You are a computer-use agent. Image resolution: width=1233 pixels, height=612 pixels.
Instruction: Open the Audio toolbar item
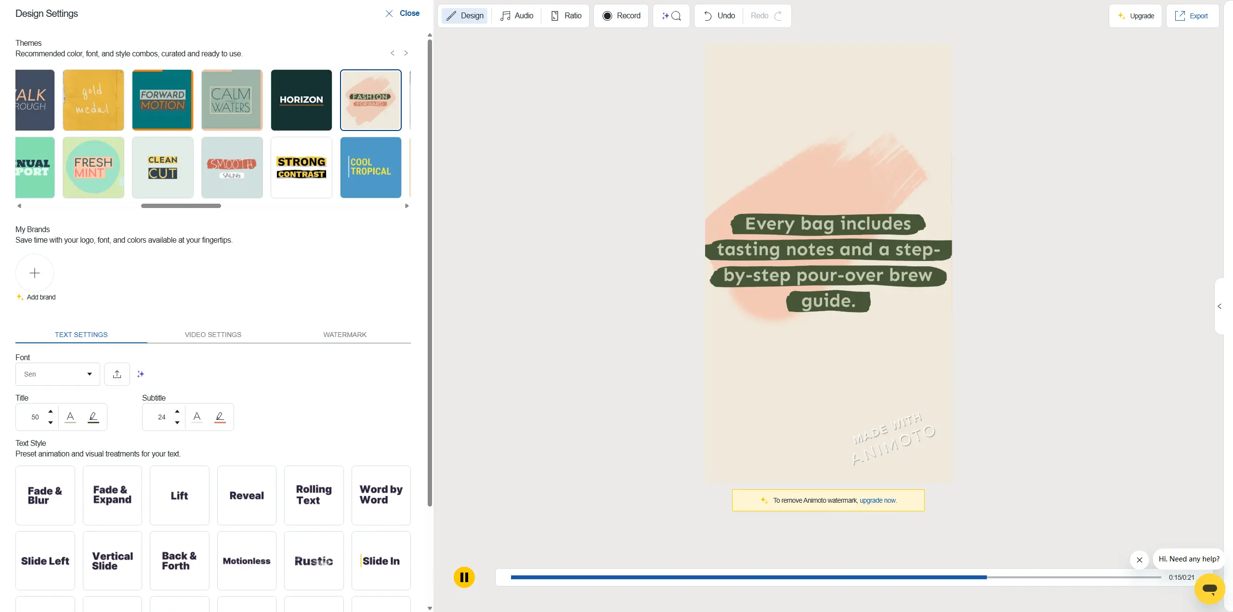[517, 16]
